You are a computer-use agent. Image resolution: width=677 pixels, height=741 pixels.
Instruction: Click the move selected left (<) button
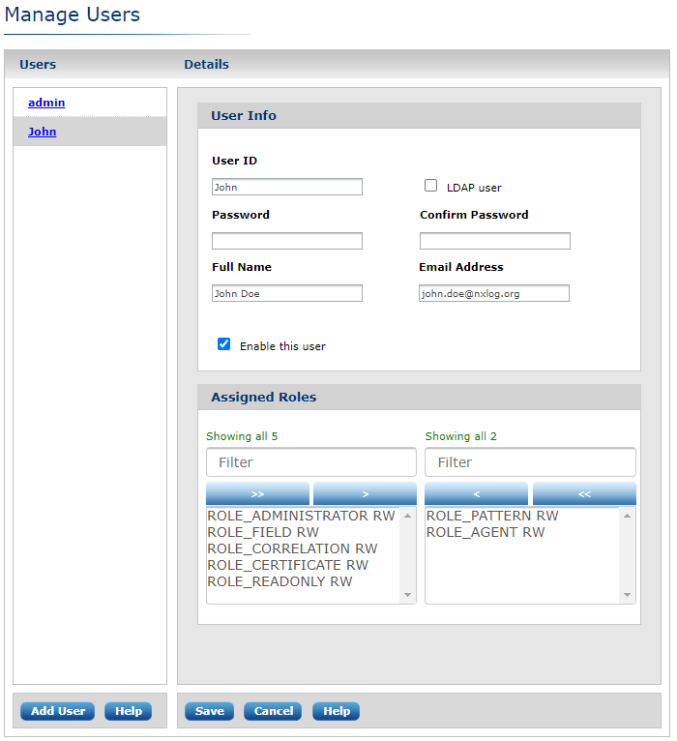(x=476, y=493)
